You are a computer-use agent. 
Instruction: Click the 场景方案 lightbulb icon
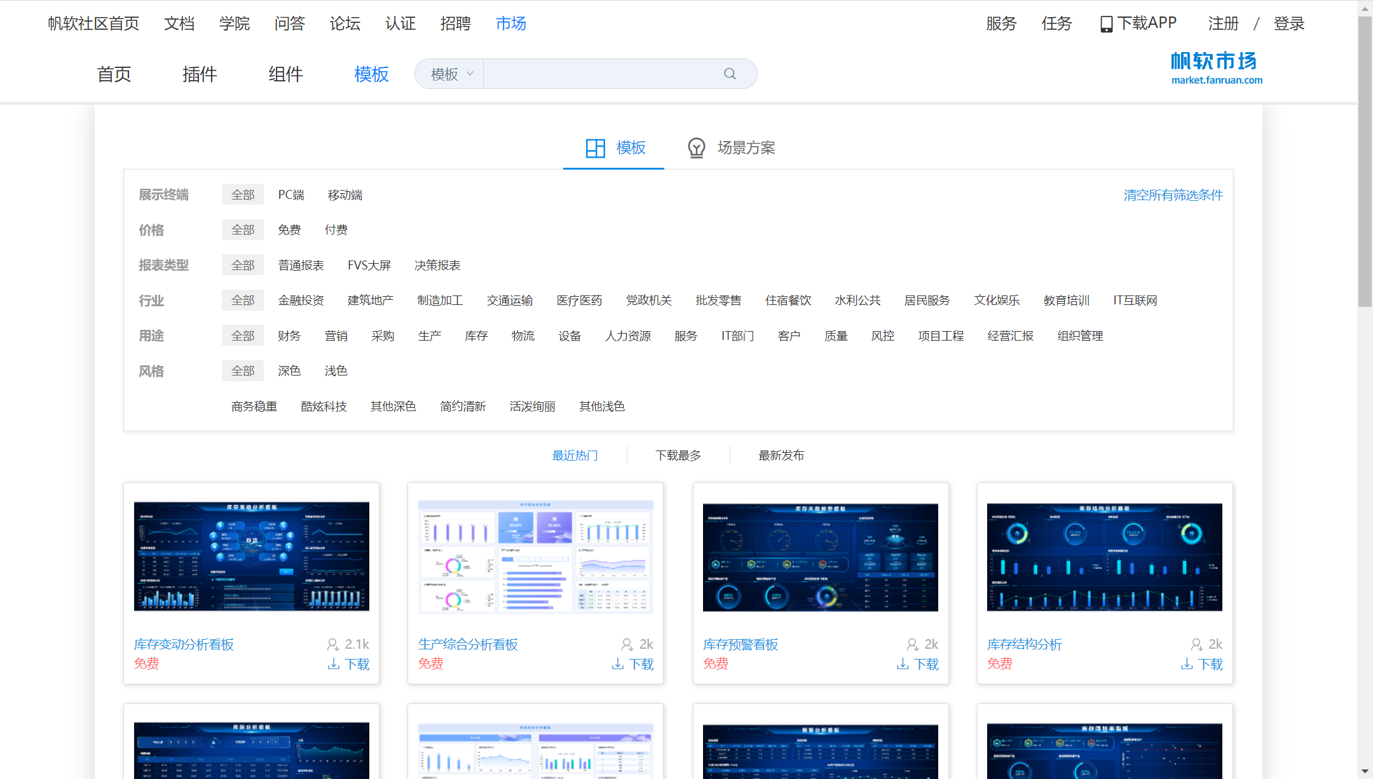click(x=696, y=148)
